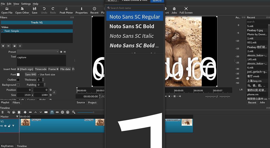Toggle the Text: Simple filter checkbox
This screenshot has height=148, width=270.
(x=2, y=31)
